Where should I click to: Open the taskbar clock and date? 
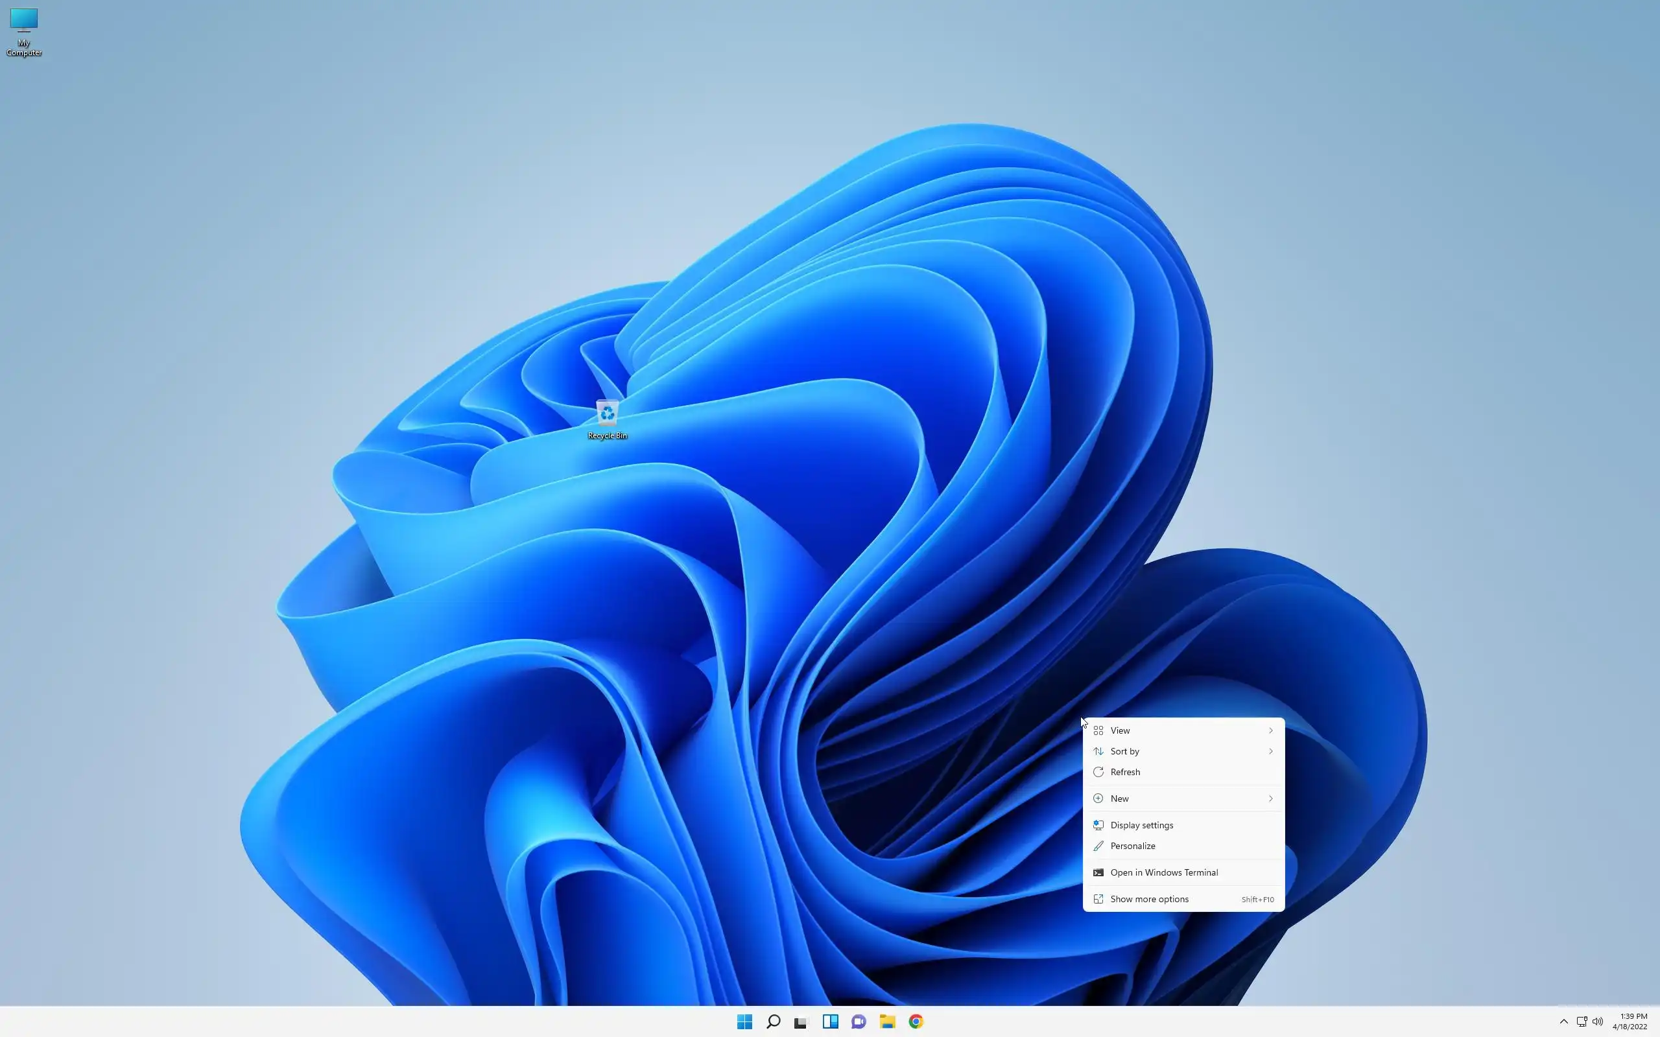pyautogui.click(x=1631, y=1021)
